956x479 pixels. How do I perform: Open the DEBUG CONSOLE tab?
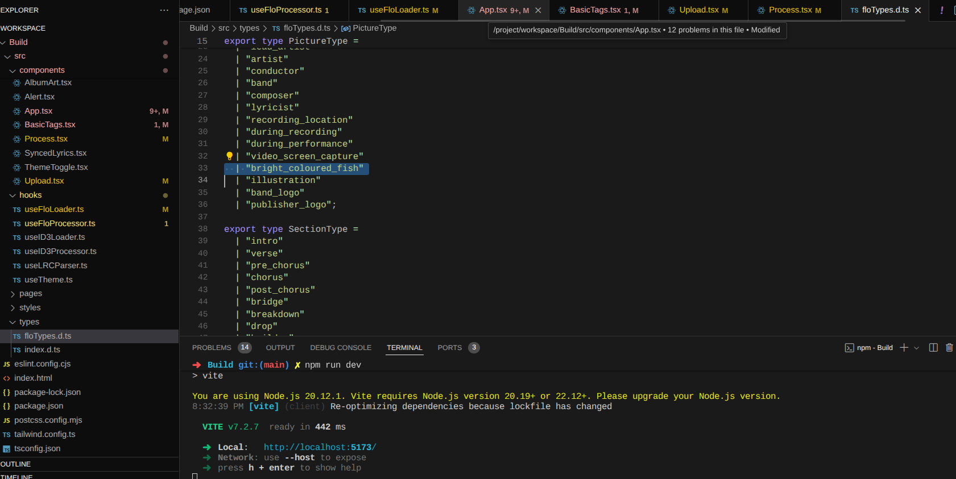[x=340, y=348]
